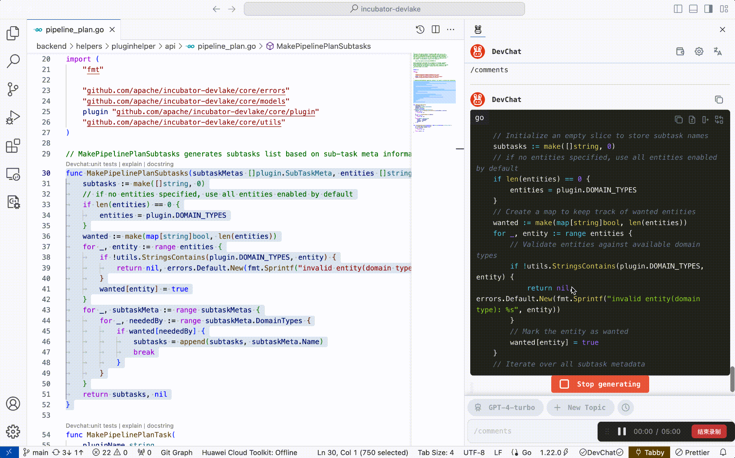Toggle the primary side bar layout
The image size is (735, 458).
coord(678,9)
